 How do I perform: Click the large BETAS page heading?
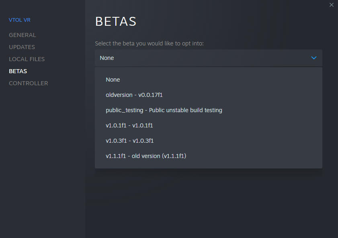[116, 22]
